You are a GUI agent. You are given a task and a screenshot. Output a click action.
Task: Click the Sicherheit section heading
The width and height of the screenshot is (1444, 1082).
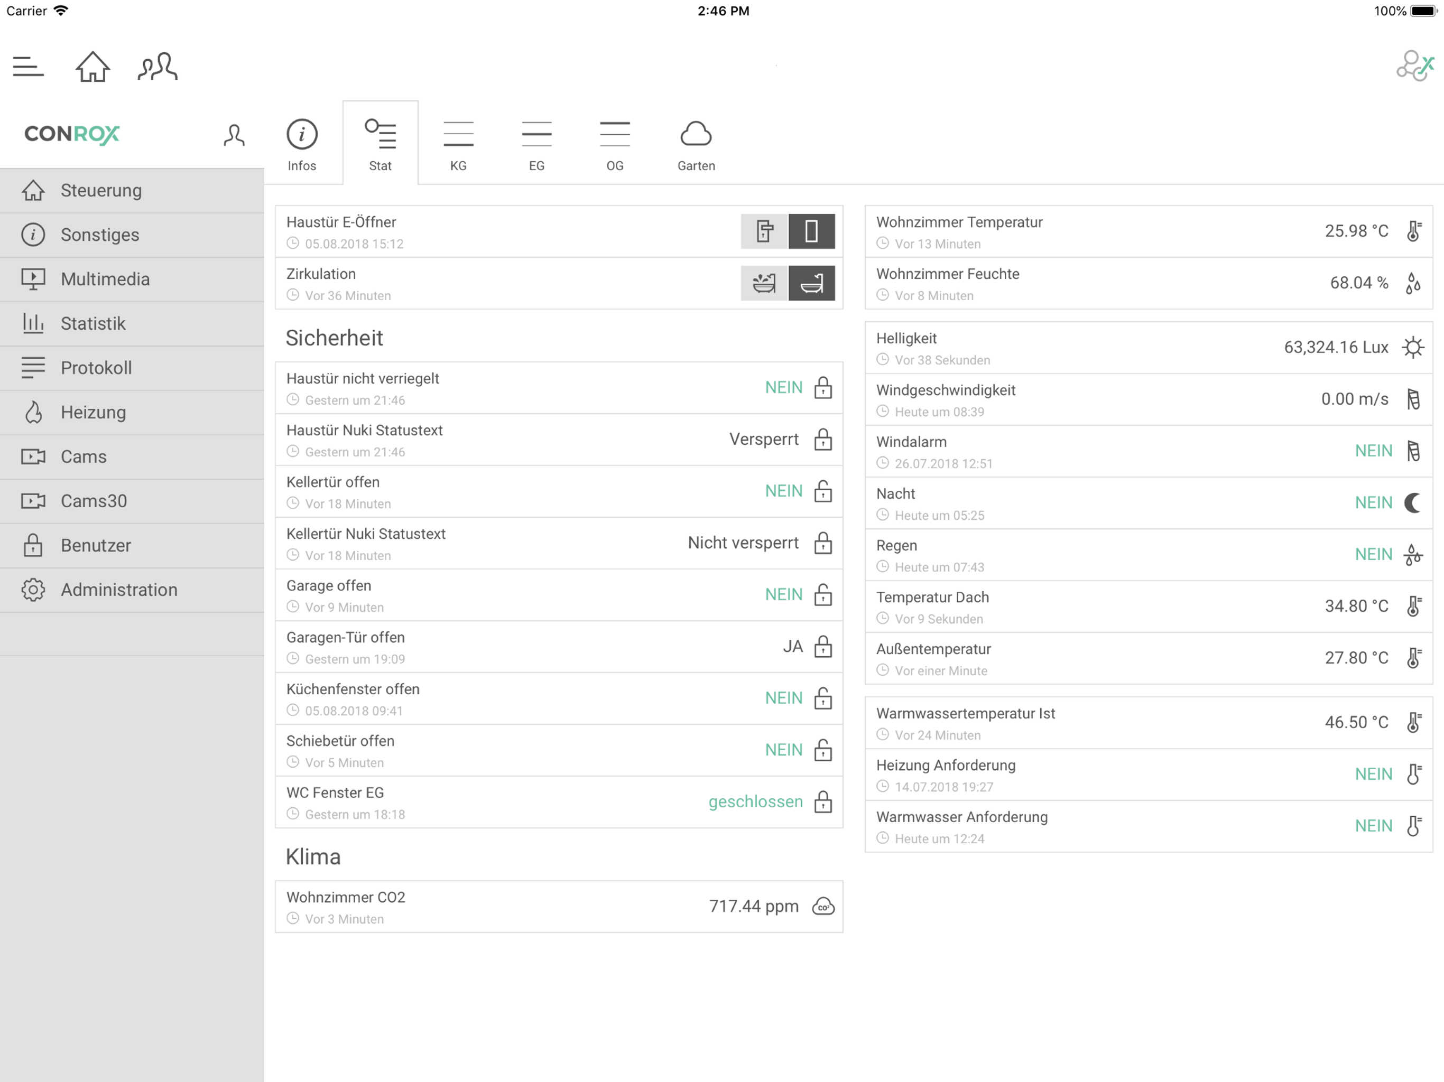point(334,338)
